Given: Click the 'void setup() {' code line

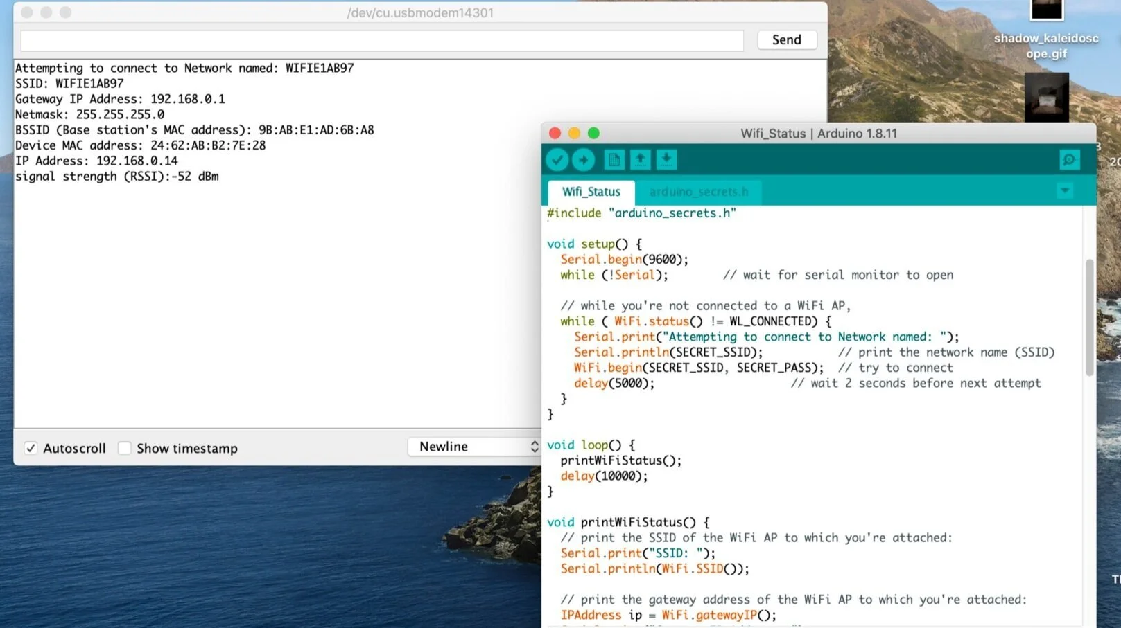Looking at the screenshot, I should (x=594, y=244).
